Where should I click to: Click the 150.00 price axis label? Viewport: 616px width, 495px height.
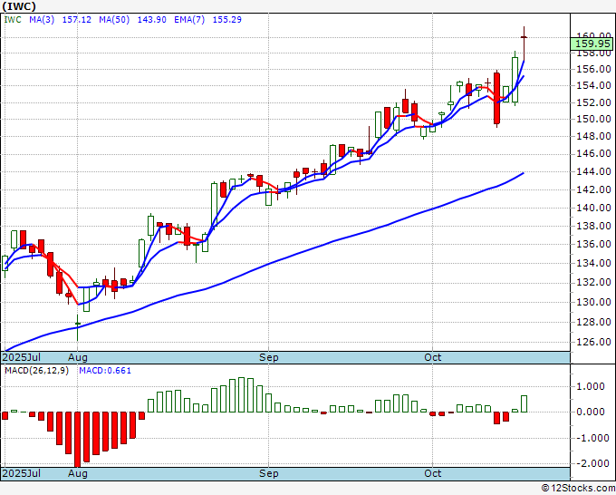point(593,119)
